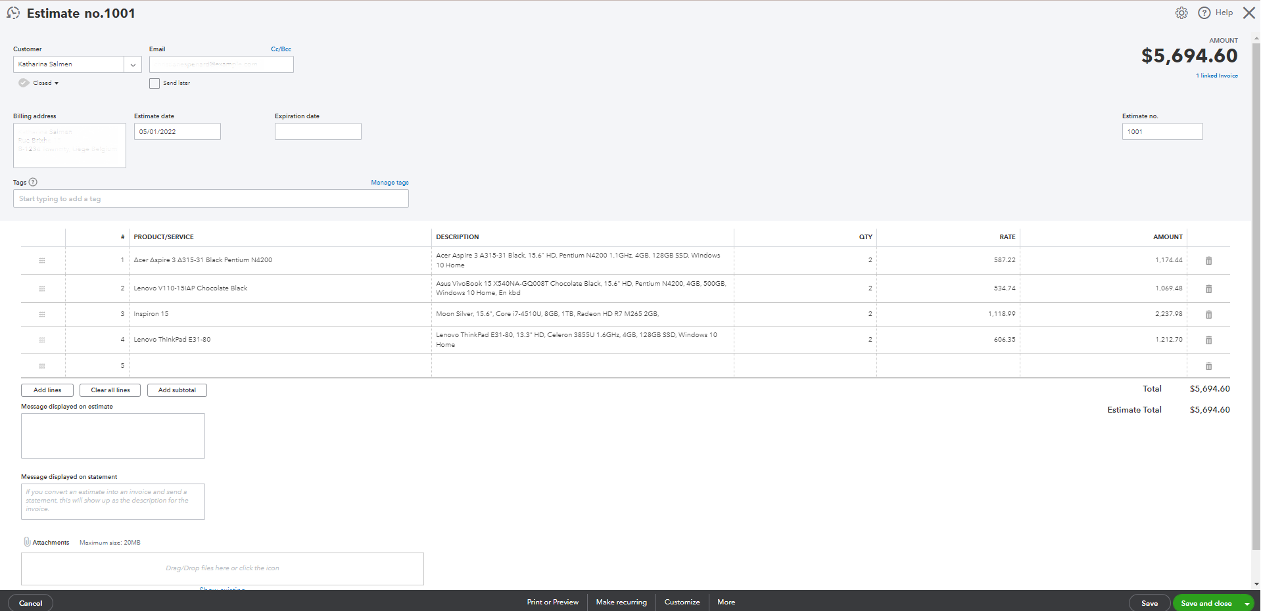1261x611 pixels.
Task: Click rate value 587.22
Action: [1005, 260]
